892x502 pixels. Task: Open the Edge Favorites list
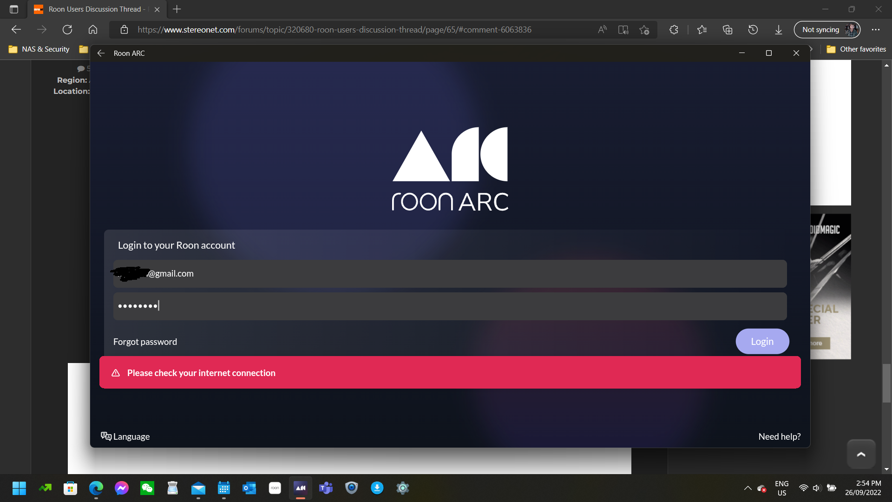[702, 30]
